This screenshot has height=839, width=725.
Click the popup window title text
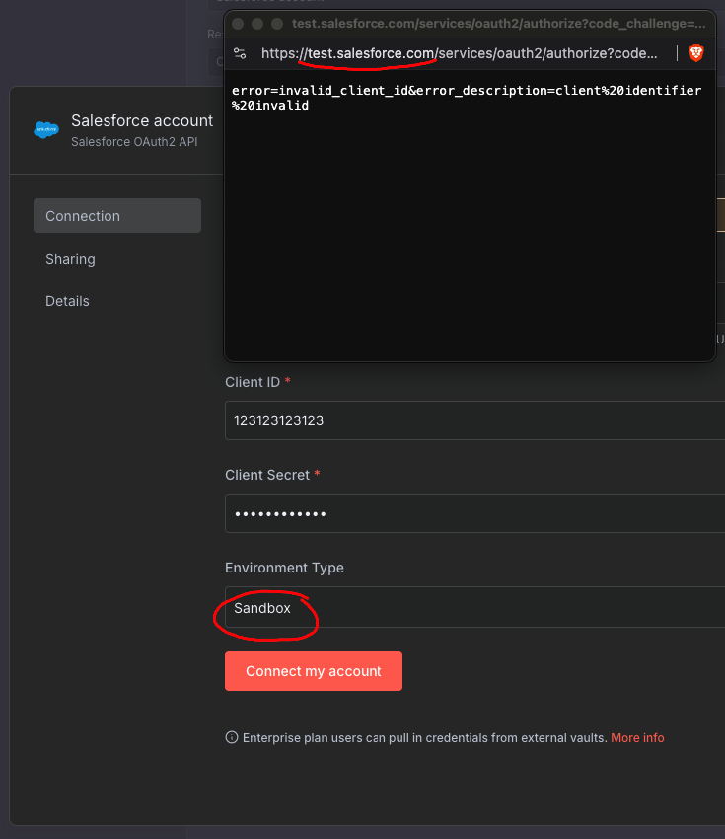pyautogui.click(x=499, y=24)
